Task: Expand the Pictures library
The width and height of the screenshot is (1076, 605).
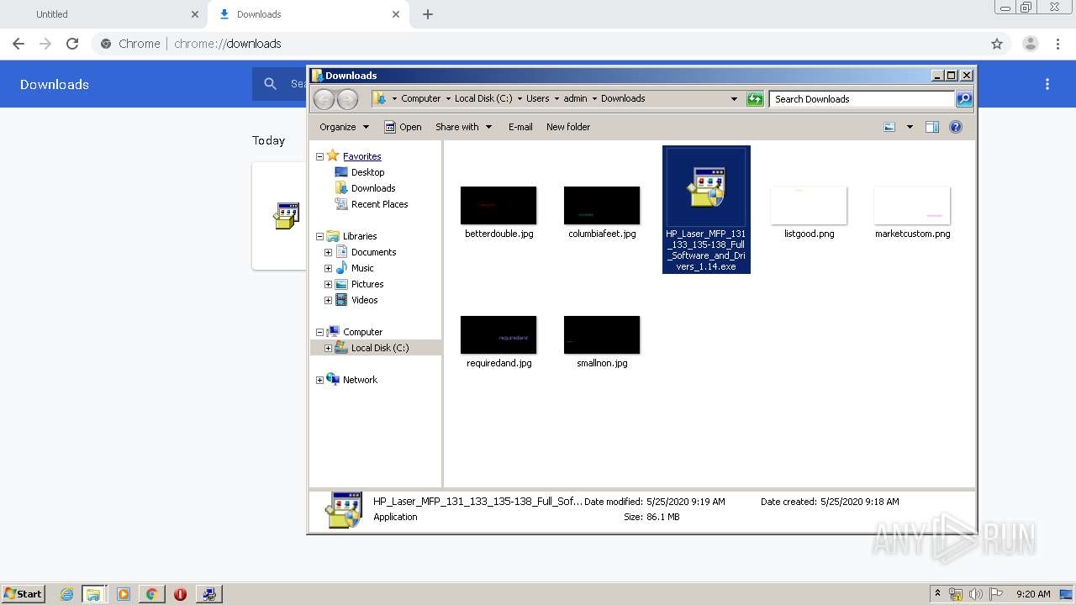Action: pyautogui.click(x=328, y=284)
